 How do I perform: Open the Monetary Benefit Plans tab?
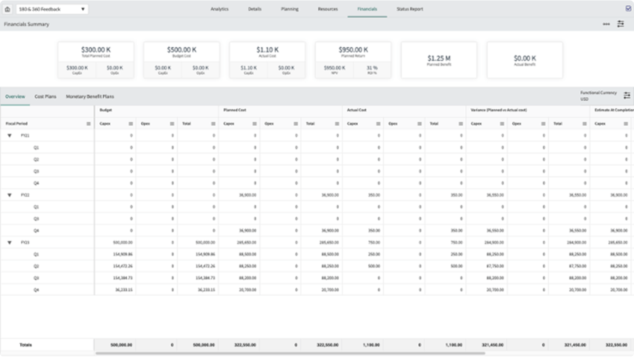pyautogui.click(x=90, y=96)
